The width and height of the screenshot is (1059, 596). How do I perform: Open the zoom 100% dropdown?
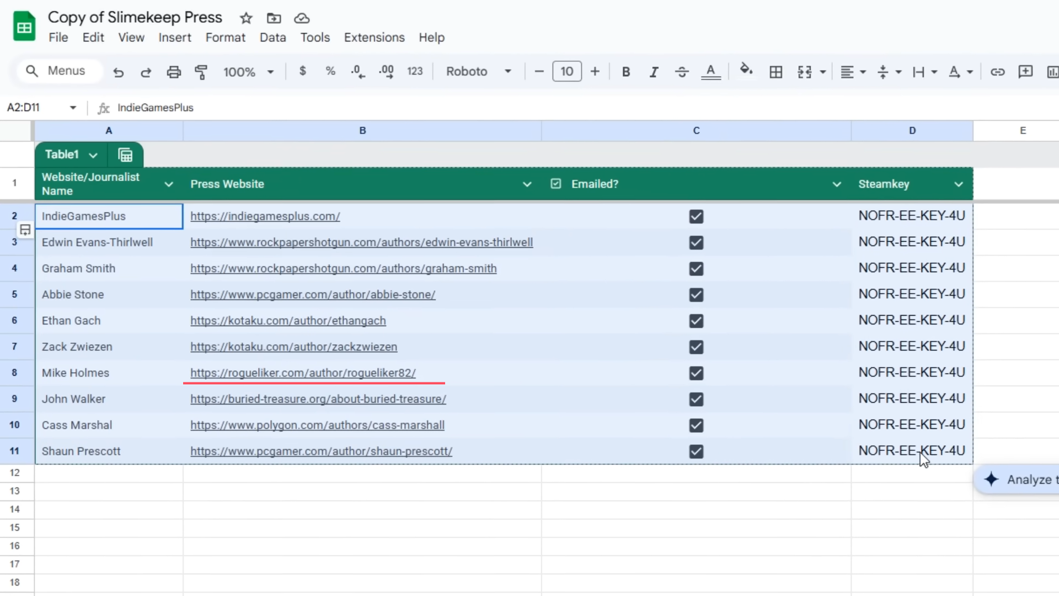[x=248, y=72]
